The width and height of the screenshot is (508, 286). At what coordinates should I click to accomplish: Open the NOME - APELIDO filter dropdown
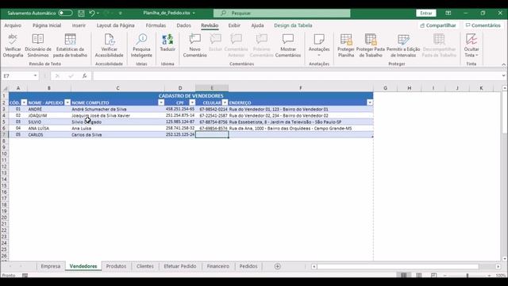point(67,102)
